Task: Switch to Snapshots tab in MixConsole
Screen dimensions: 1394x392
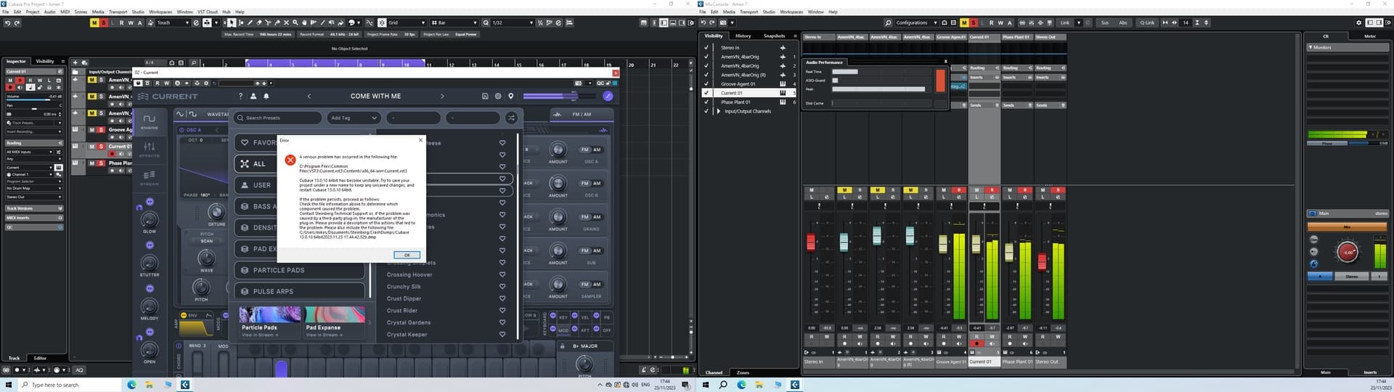Action: point(774,36)
